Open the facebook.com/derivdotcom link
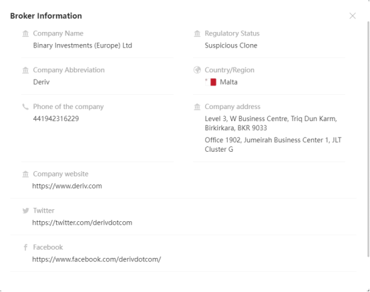Viewport: 370px width, 292px height. click(x=97, y=259)
